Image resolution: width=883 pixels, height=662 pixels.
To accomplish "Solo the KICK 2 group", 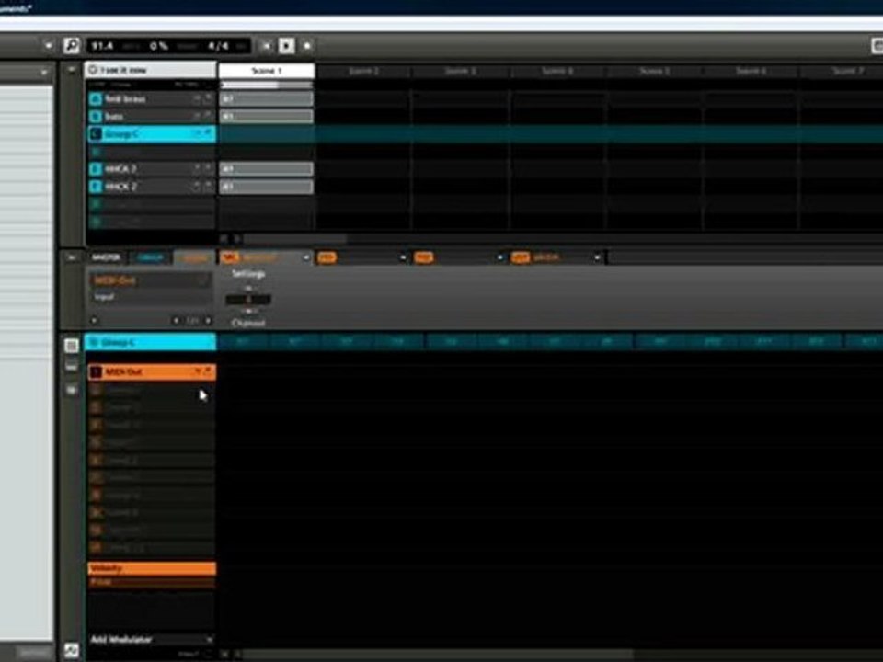I will 208,187.
